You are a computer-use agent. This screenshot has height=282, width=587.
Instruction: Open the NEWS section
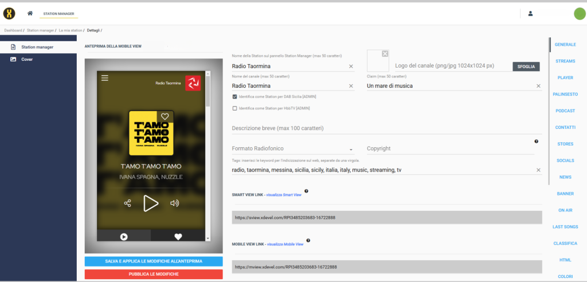tap(565, 177)
